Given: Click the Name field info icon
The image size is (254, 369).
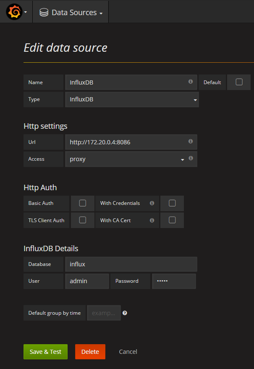Looking at the screenshot, I should tap(191, 82).
